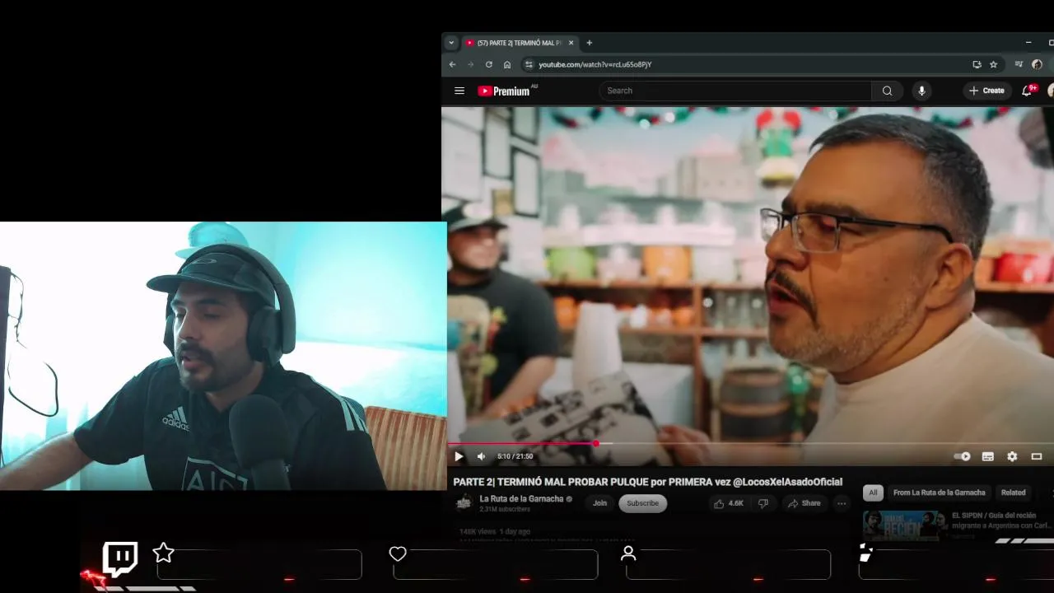Screen dimensions: 1054x593
Task: Focus the YouTube search field
Action: [x=735, y=91]
